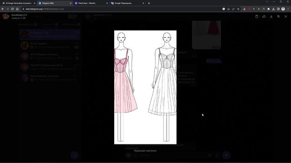Image resolution: width=291 pixels, height=163 pixels.
Task: Switch to the AI Image Generation Leonardo tab
Action: point(18,3)
